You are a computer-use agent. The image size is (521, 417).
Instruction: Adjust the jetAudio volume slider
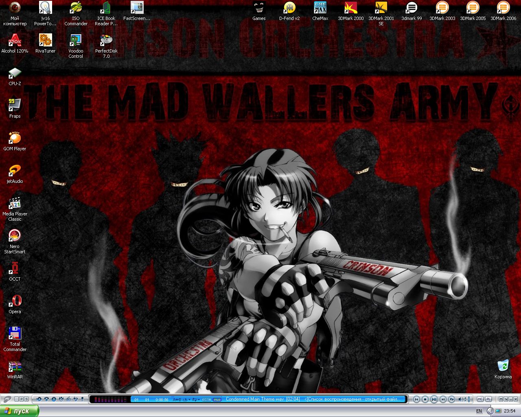click(x=468, y=399)
